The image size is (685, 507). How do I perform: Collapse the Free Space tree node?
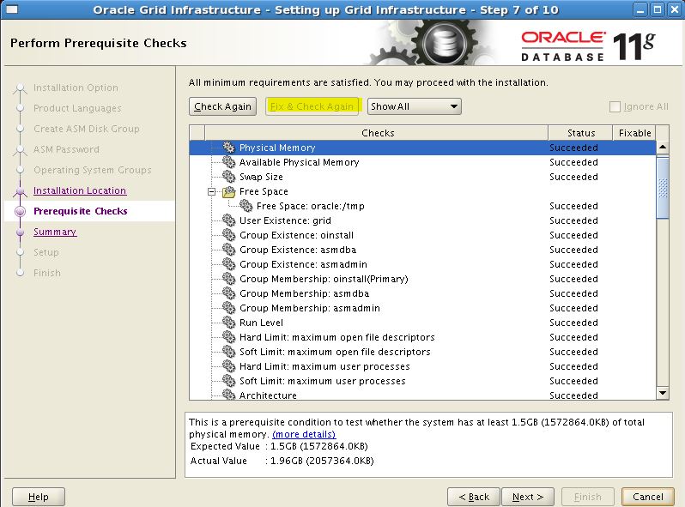pos(212,191)
